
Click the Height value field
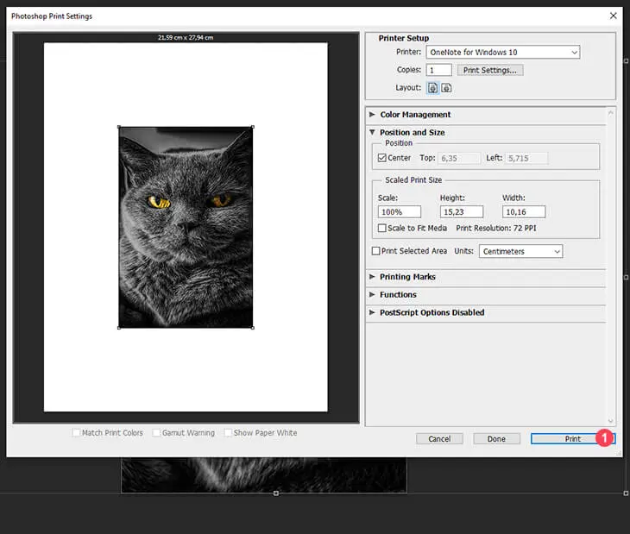click(x=462, y=212)
